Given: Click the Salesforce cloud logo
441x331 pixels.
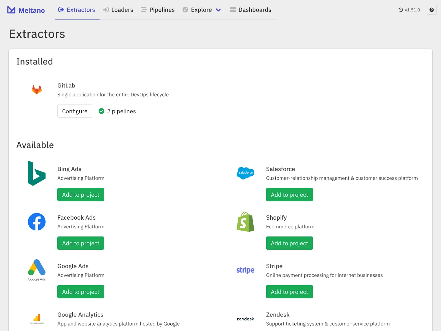Looking at the screenshot, I should 245,173.
